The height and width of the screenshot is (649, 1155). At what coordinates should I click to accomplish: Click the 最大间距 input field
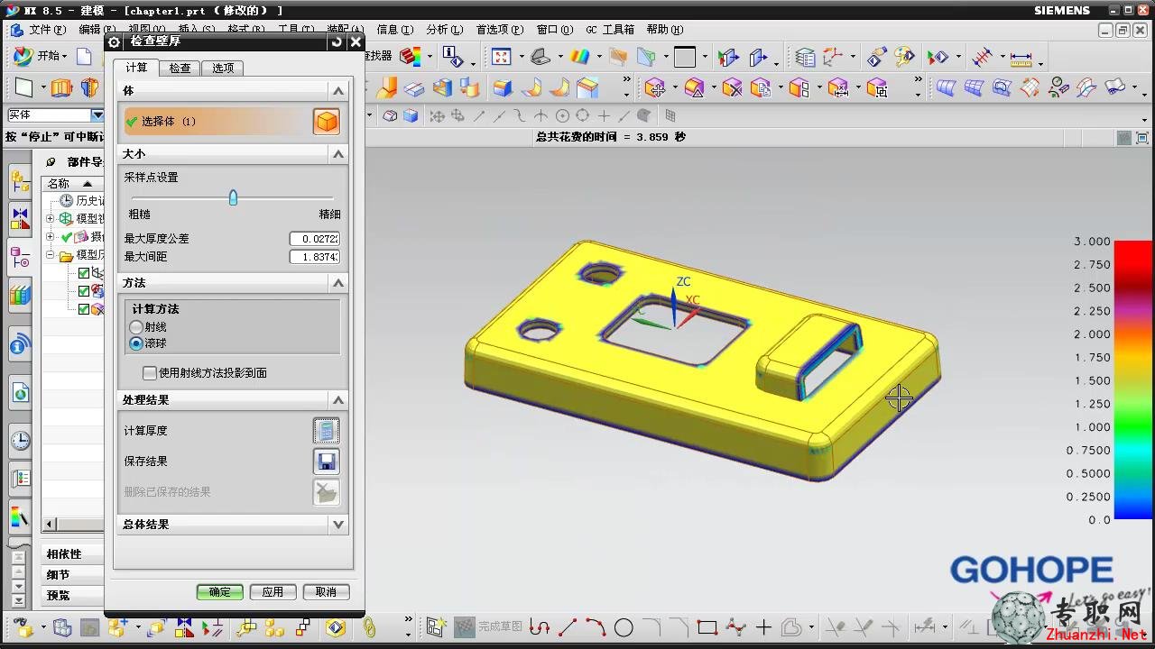314,257
